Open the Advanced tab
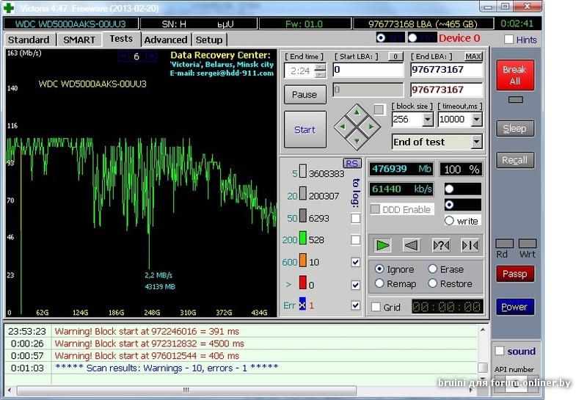 [x=165, y=40]
